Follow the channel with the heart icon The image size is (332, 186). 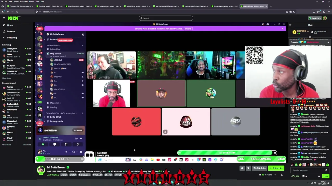pyautogui.click(x=248, y=168)
